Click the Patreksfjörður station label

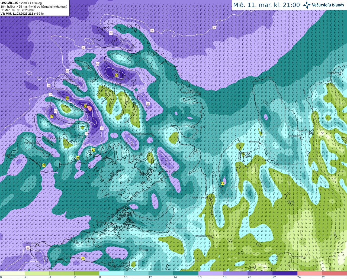[31, 142]
